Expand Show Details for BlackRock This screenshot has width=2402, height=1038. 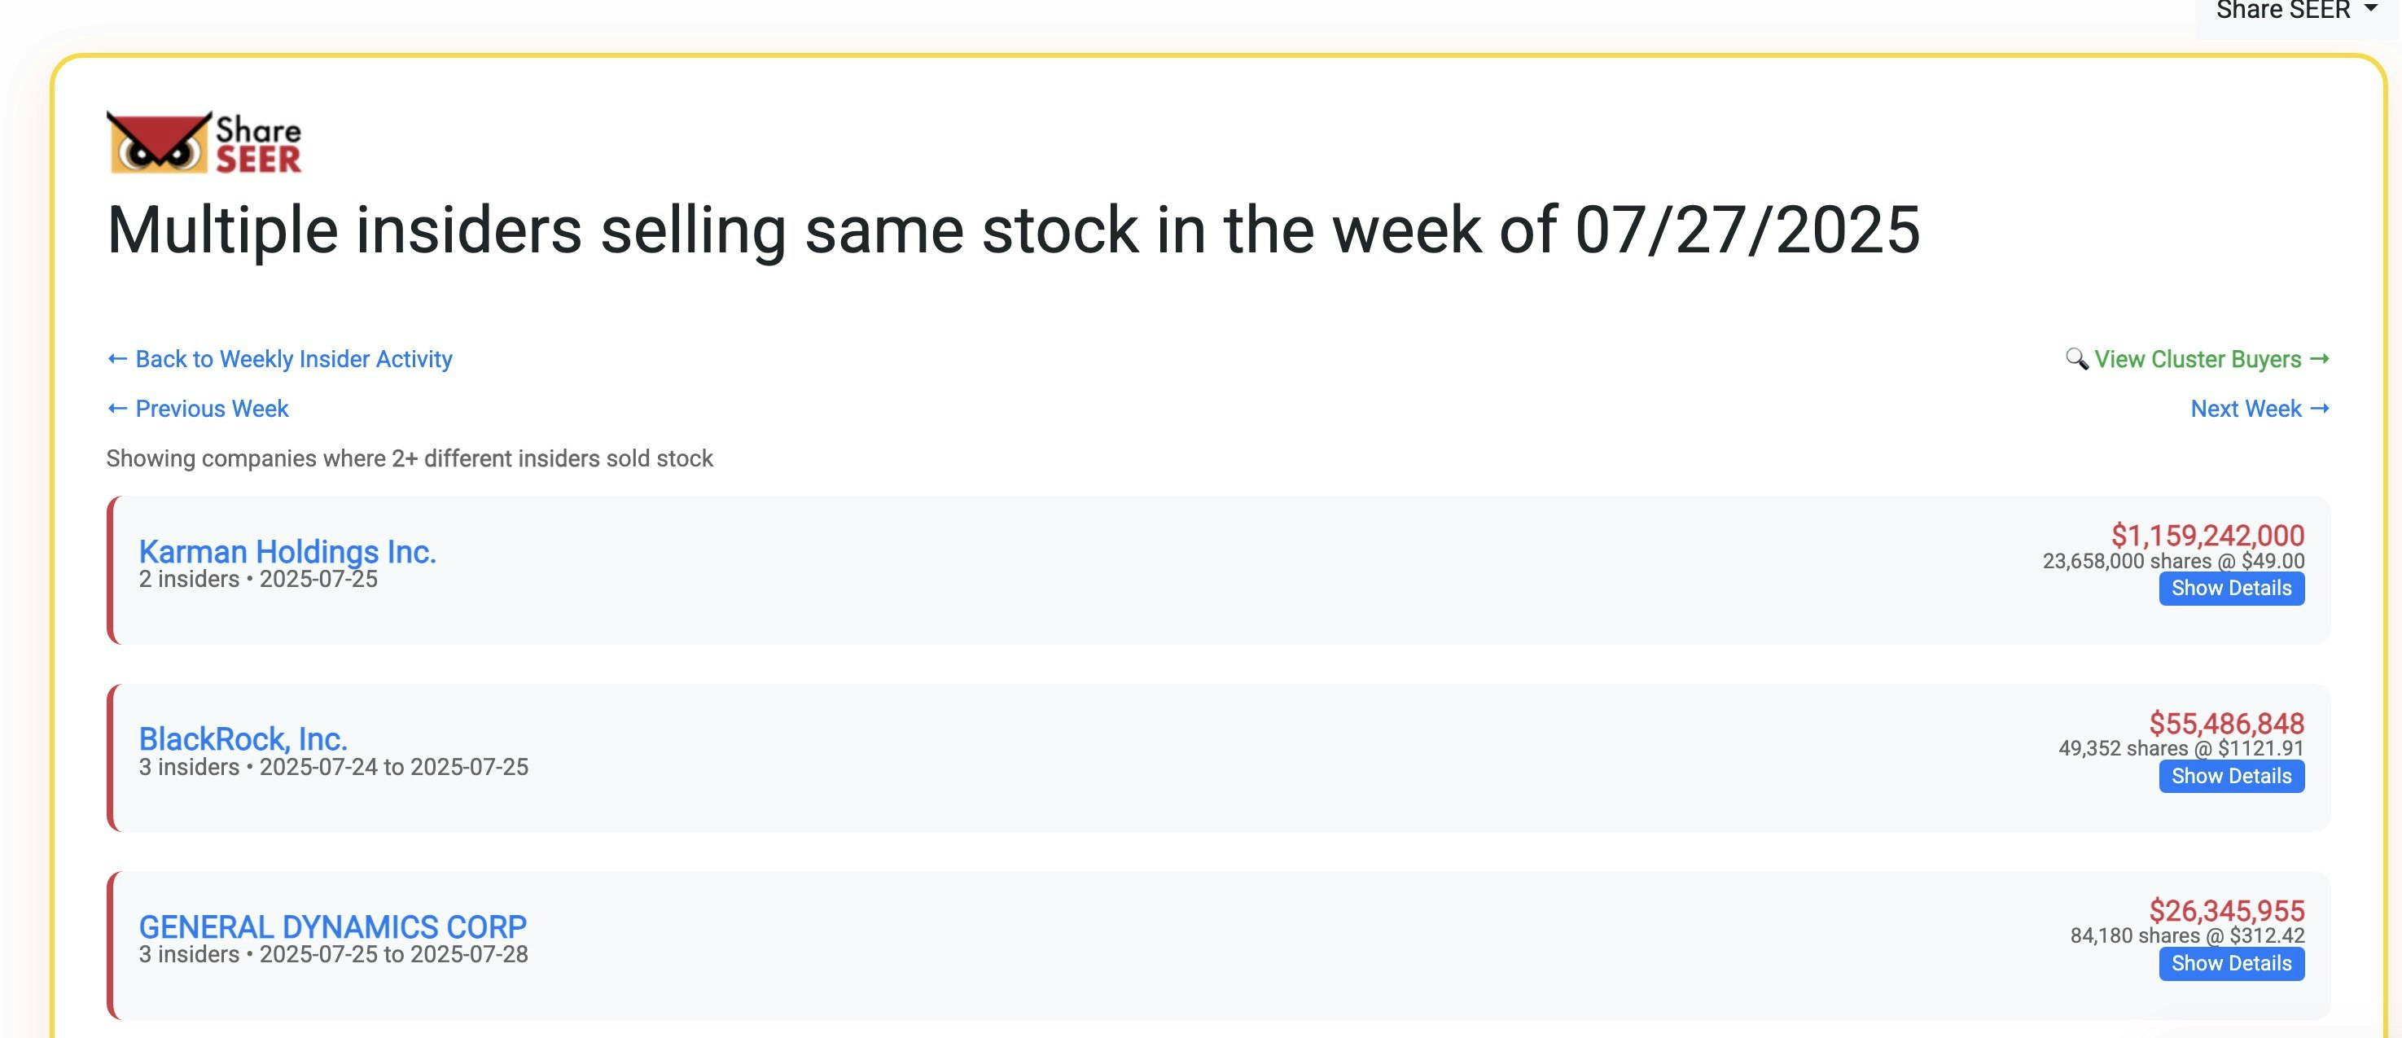2230,776
